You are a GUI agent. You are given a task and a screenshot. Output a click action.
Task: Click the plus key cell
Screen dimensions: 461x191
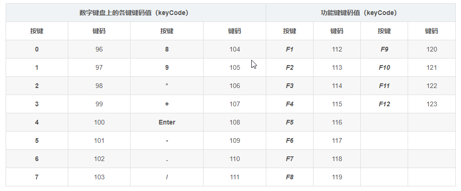tap(167, 104)
